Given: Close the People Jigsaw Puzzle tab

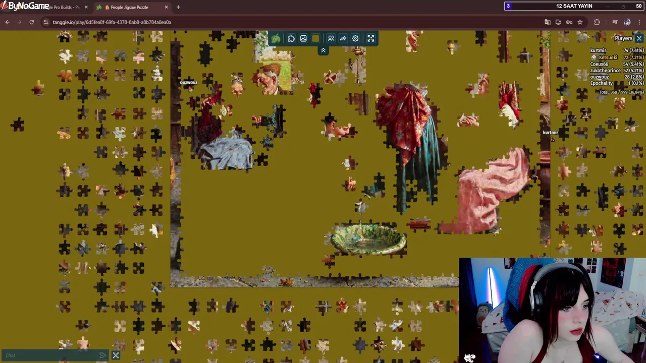Looking at the screenshot, I should pyautogui.click(x=166, y=7).
